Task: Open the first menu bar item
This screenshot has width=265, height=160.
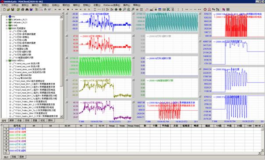Action: tap(4, 5)
